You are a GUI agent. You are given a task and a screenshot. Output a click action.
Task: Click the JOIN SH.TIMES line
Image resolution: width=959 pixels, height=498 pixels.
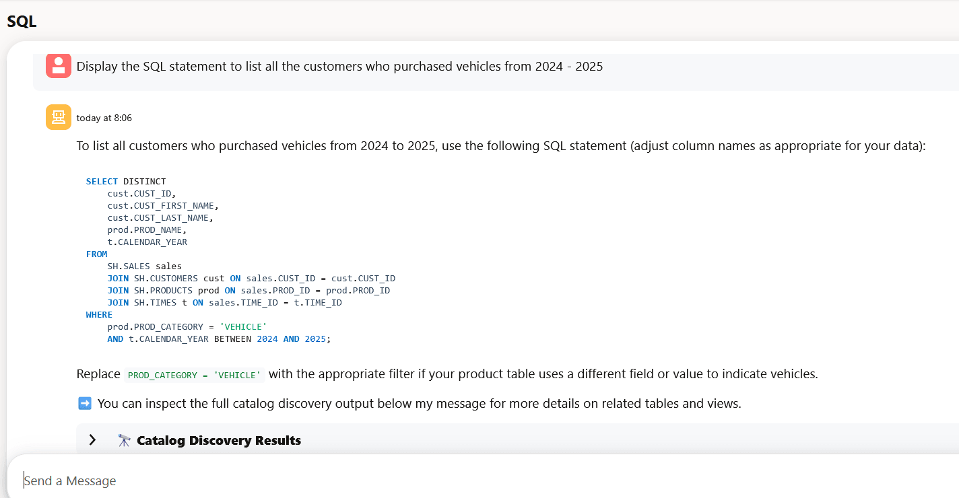tap(224, 303)
